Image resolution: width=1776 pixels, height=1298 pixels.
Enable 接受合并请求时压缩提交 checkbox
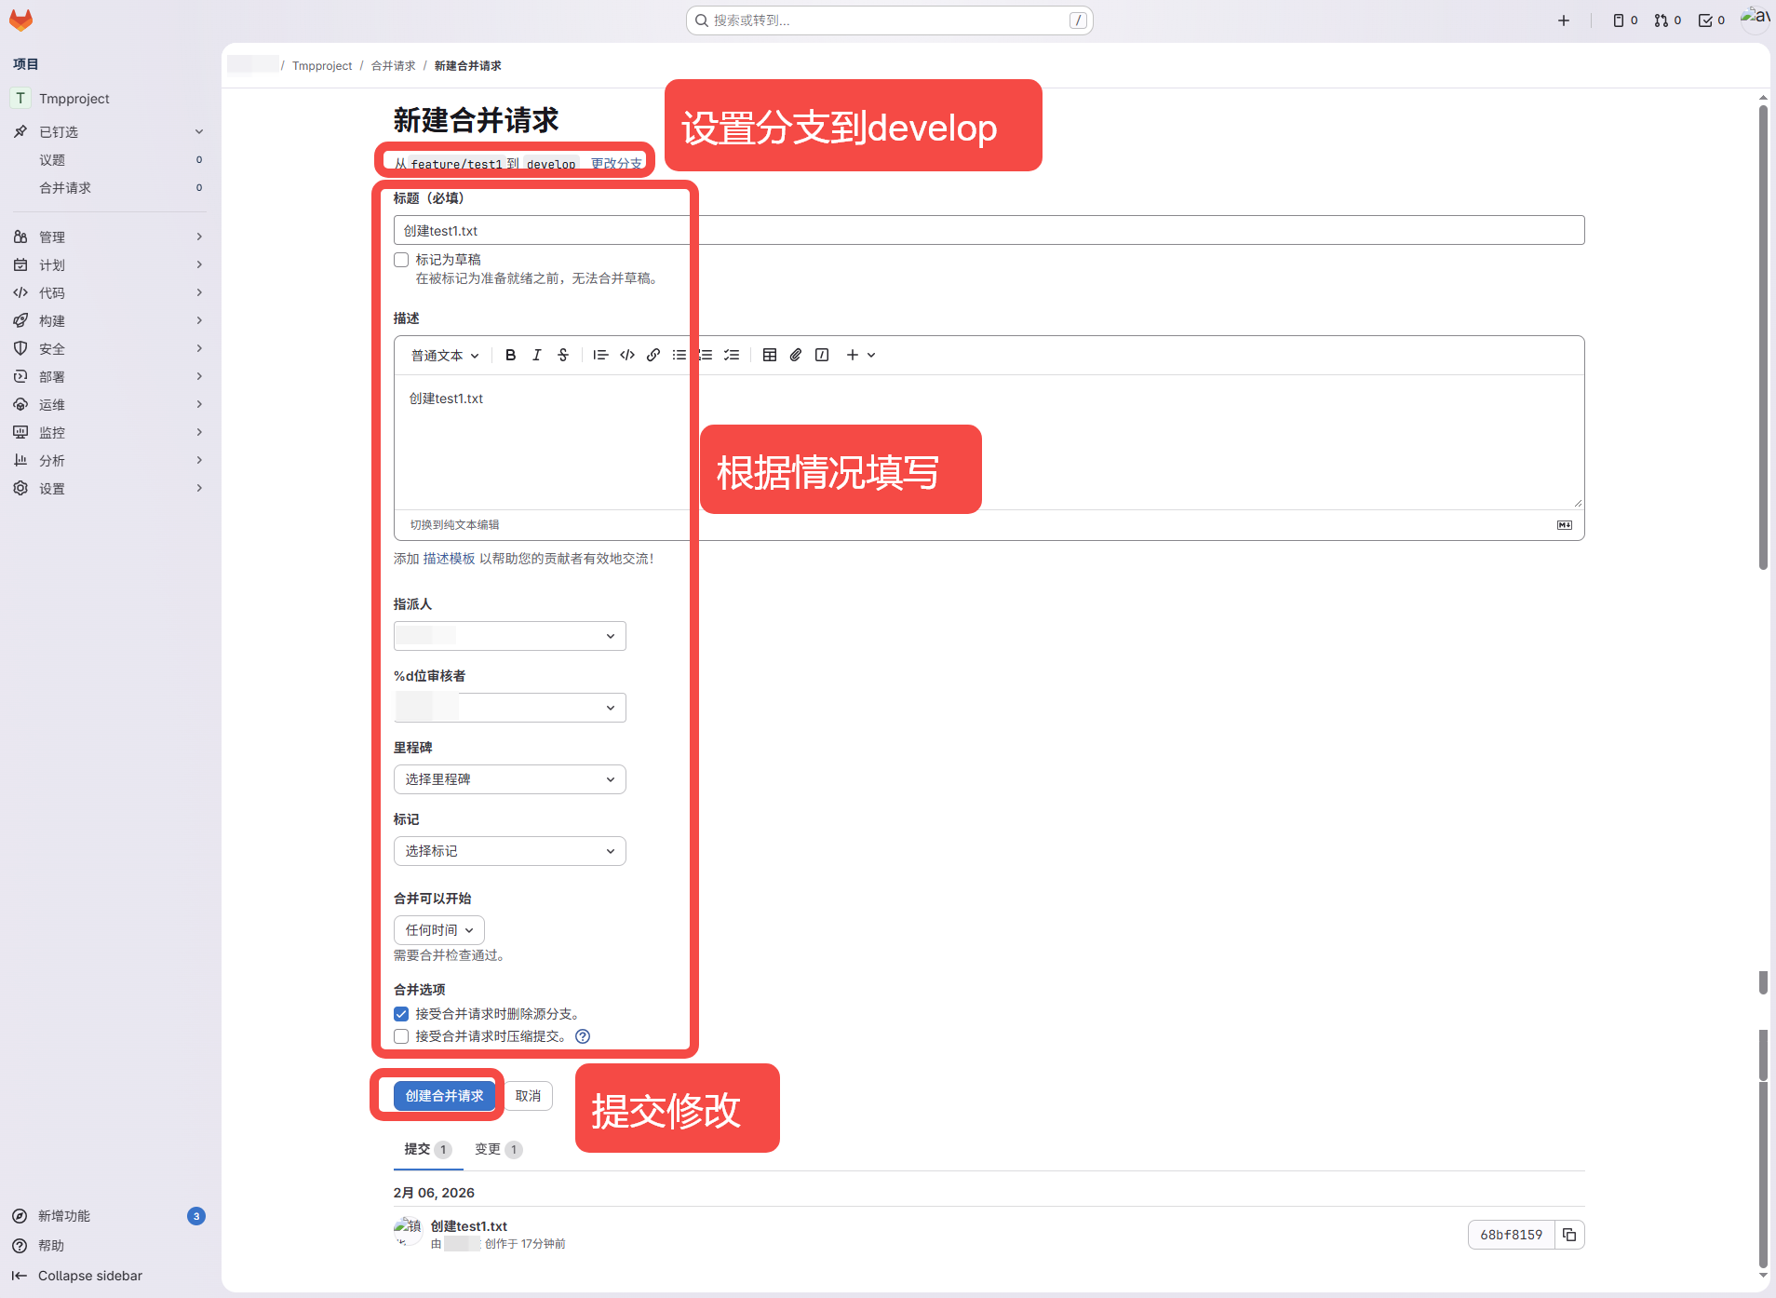401,1036
